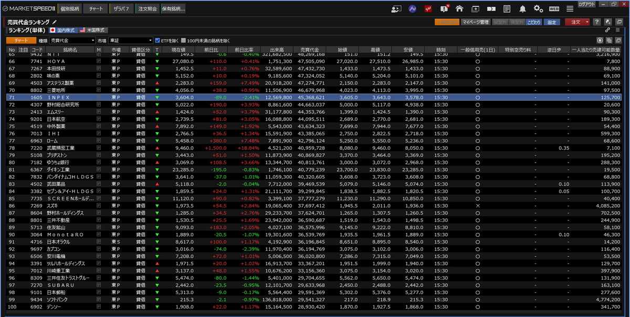Toggle the 100円未満の銘柄を除く checkbox
Viewport: 630px width, 317px height.
tap(183, 40)
